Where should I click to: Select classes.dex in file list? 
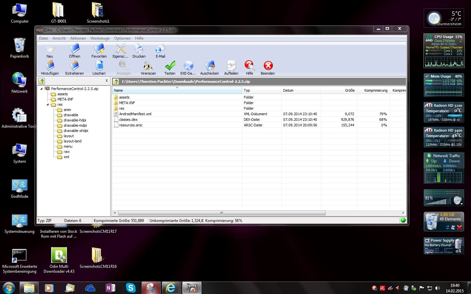click(128, 119)
